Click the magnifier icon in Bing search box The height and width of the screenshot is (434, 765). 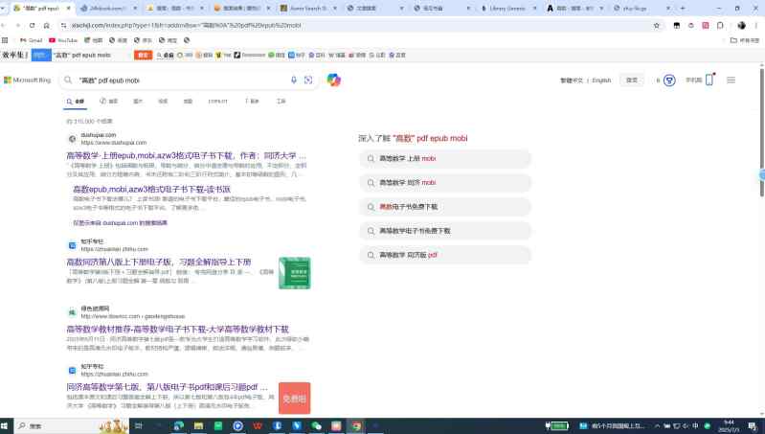pyautogui.click(x=68, y=80)
